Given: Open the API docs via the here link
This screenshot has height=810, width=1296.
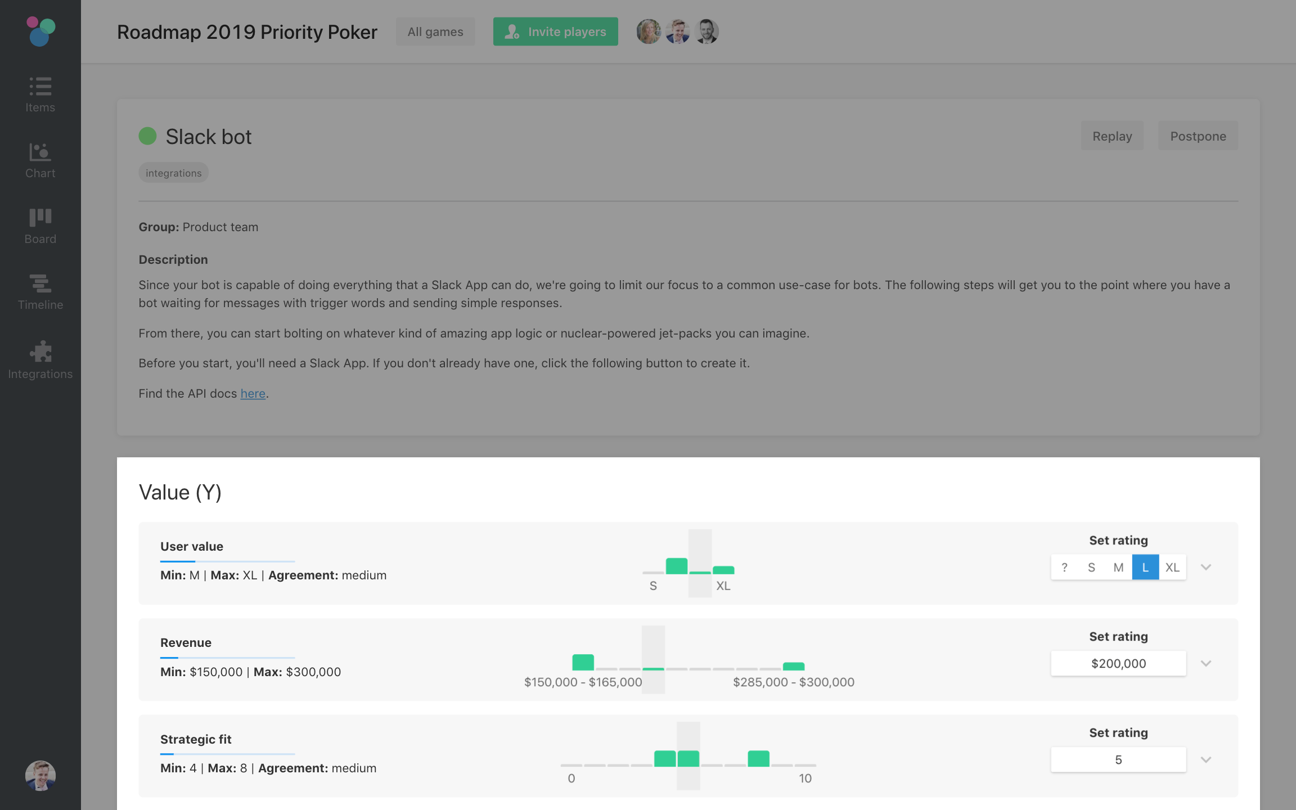Looking at the screenshot, I should (253, 393).
